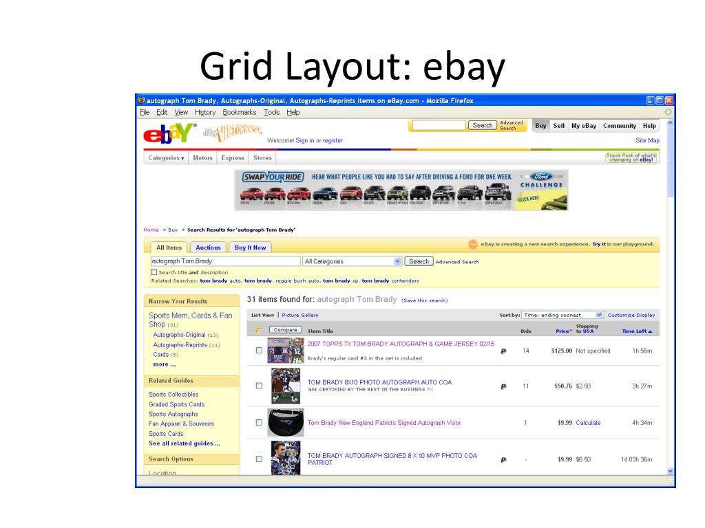Open the View menu

point(181,112)
